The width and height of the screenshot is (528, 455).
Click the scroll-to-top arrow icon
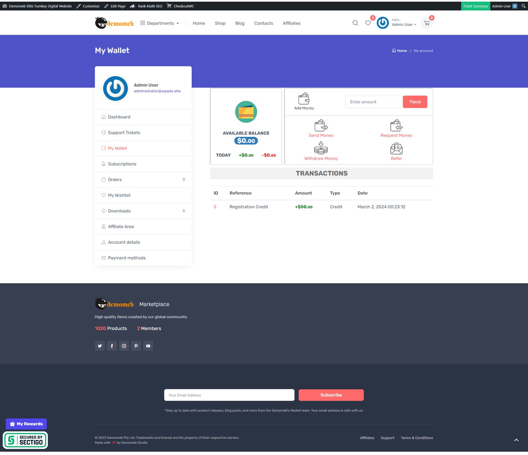coord(516,440)
